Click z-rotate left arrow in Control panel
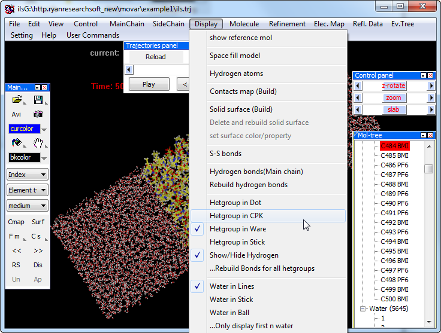This screenshot has height=333, width=441. [x=358, y=86]
